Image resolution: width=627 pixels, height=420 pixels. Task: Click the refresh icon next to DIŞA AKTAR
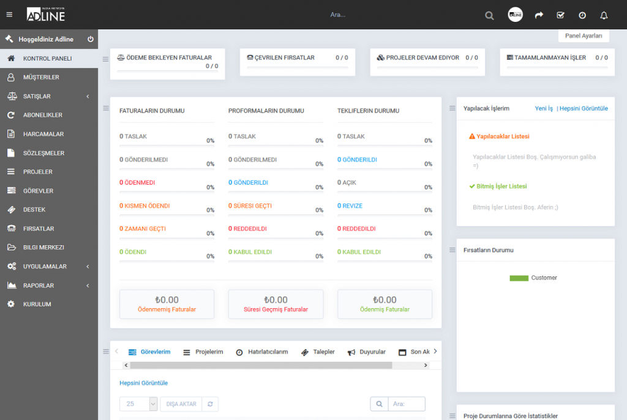tap(210, 404)
